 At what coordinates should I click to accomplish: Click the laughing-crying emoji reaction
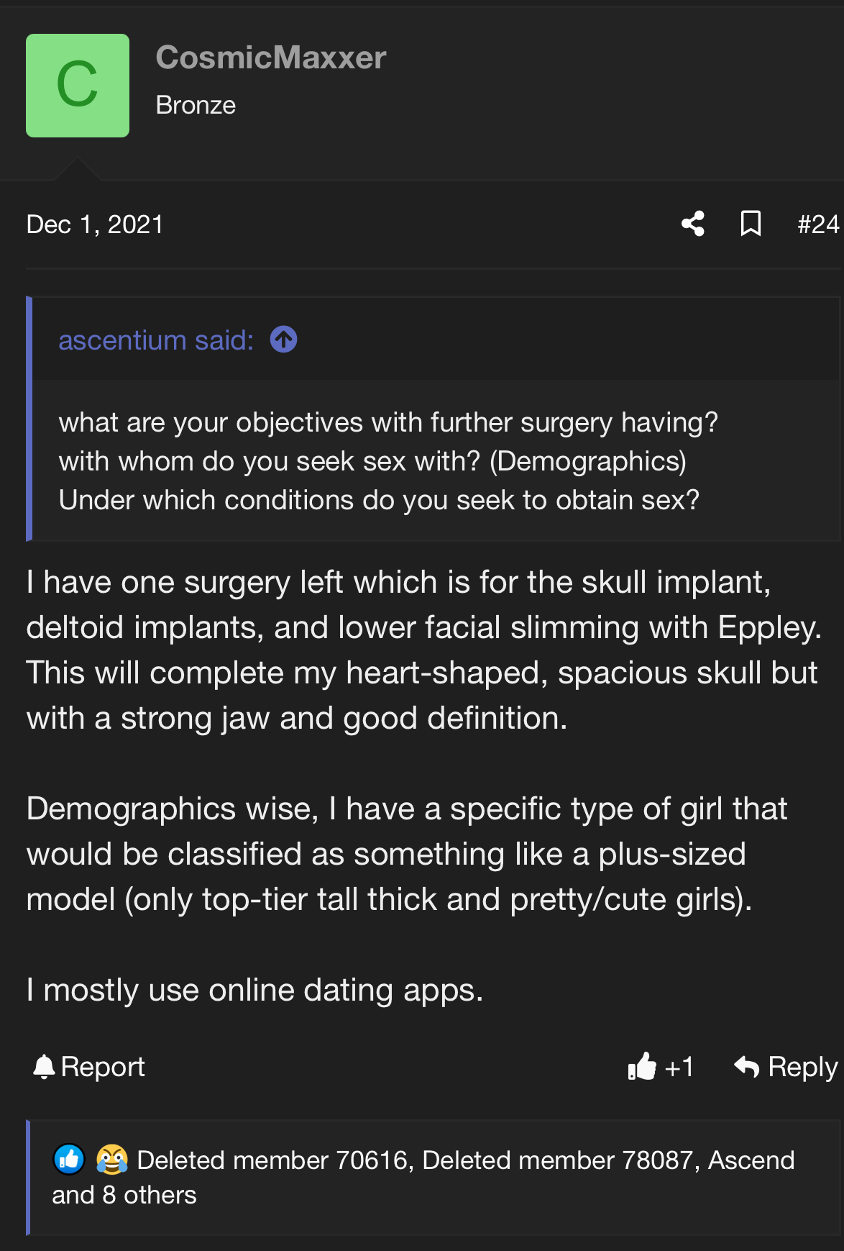pyautogui.click(x=112, y=1159)
